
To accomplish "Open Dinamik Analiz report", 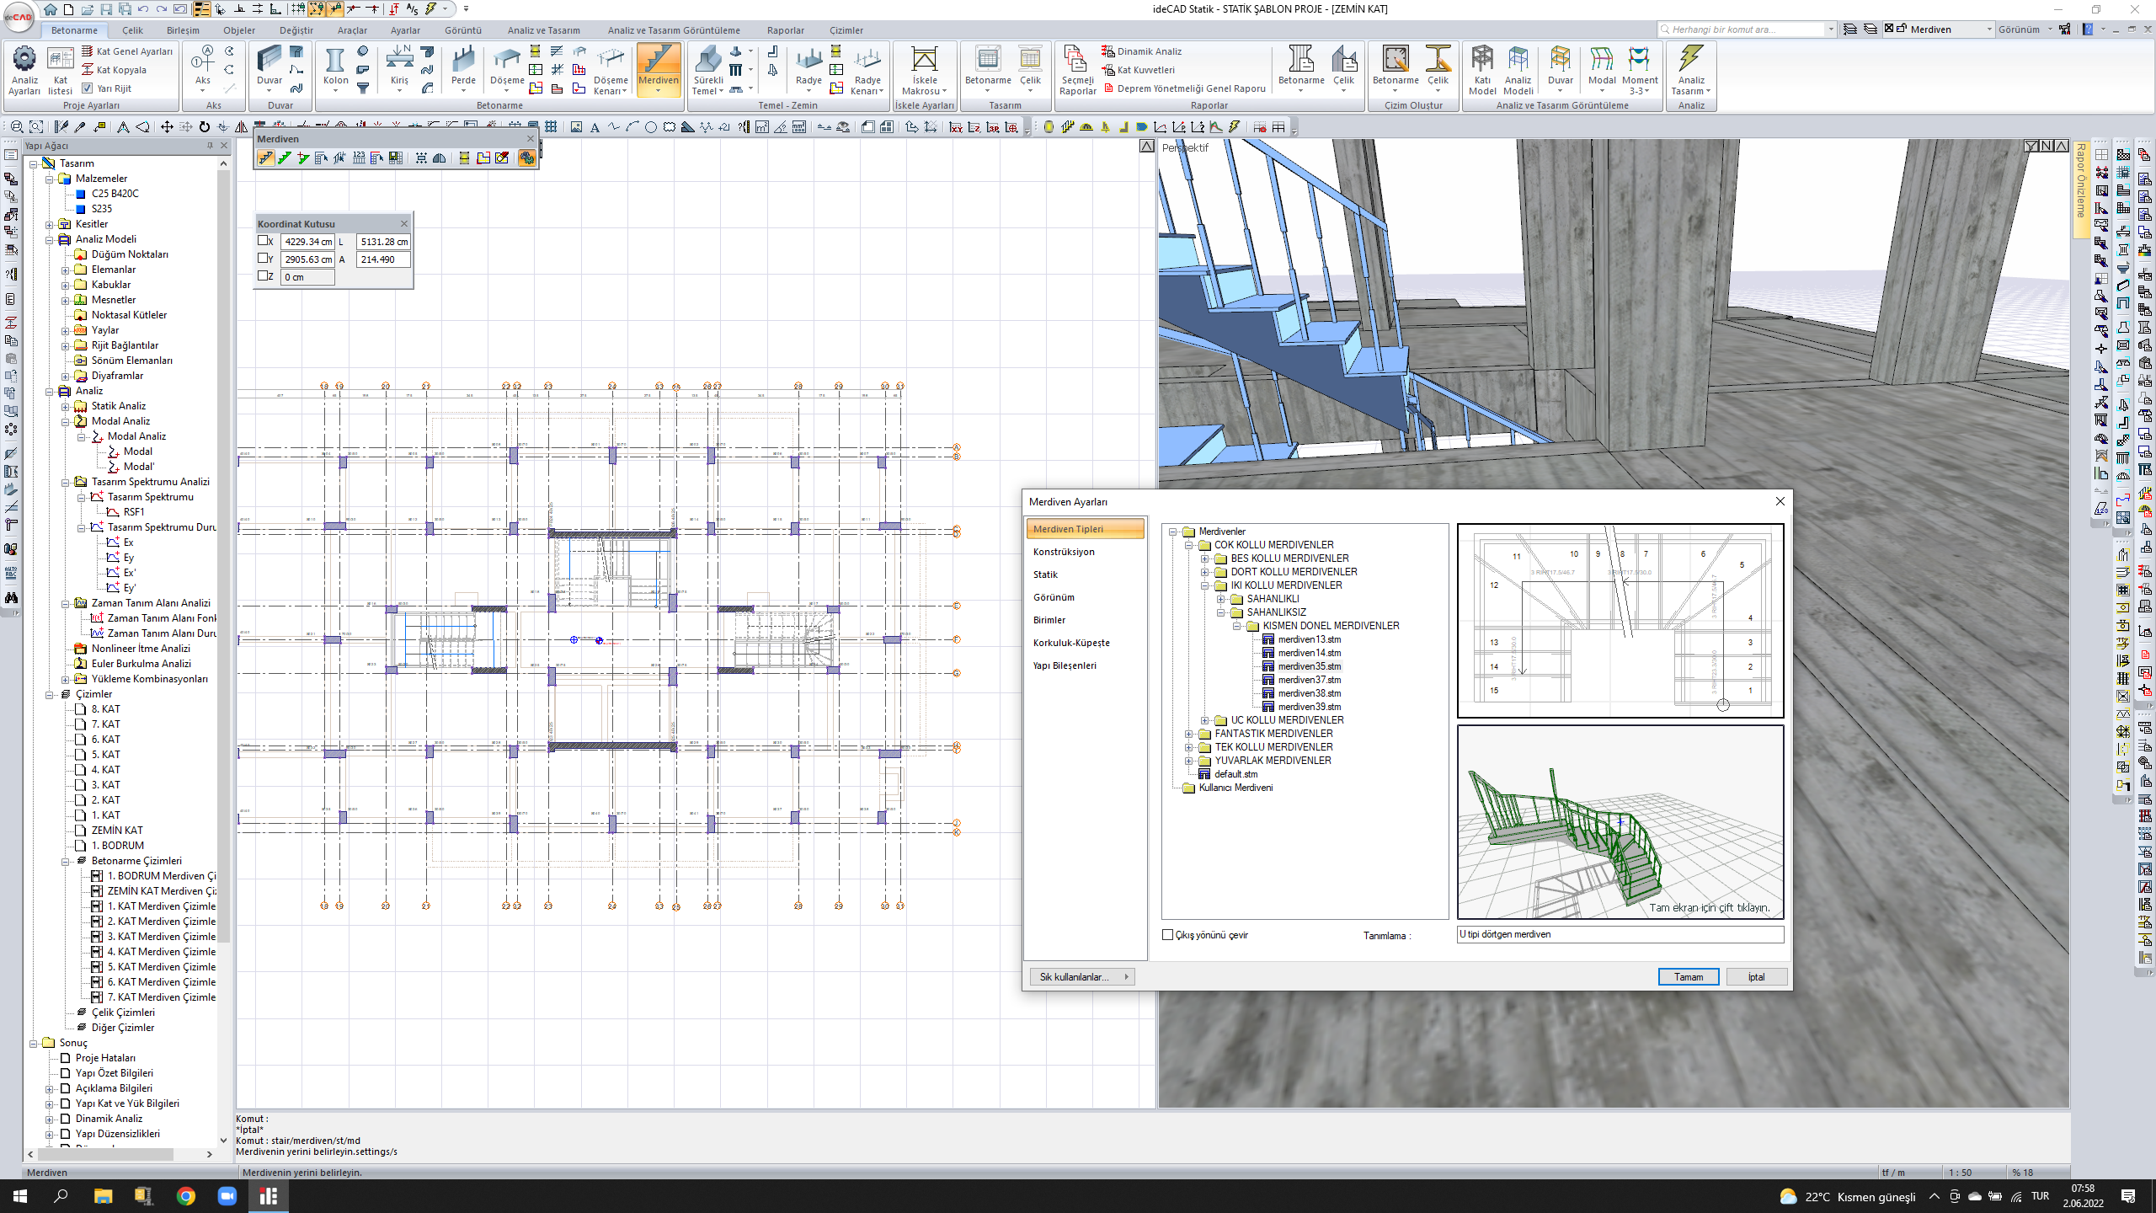I will (x=1141, y=51).
